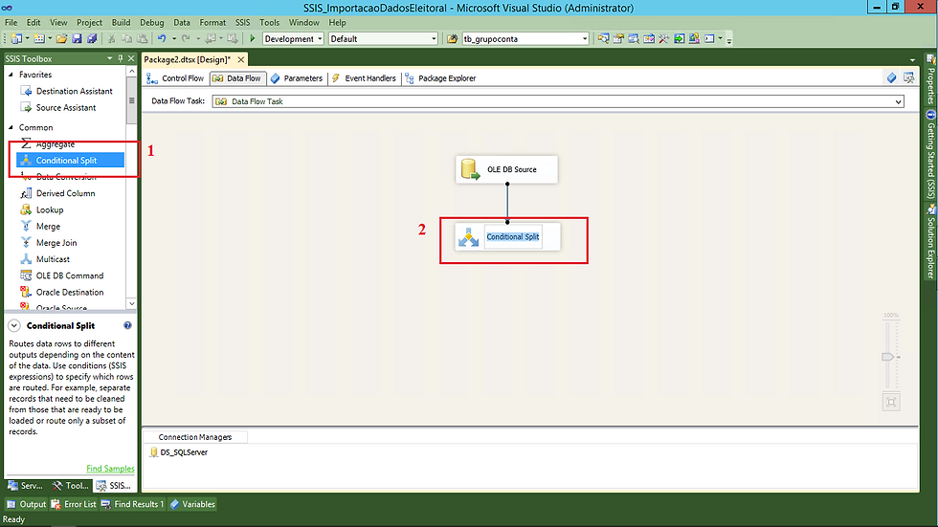The width and height of the screenshot is (938, 527).
Task: Open the Debug menu
Action: coord(152,23)
